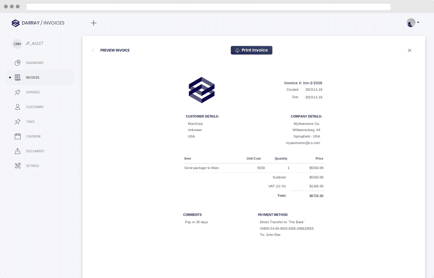The height and width of the screenshot is (278, 434).
Task: Open Tasks via its pin icon
Action: tap(18, 122)
